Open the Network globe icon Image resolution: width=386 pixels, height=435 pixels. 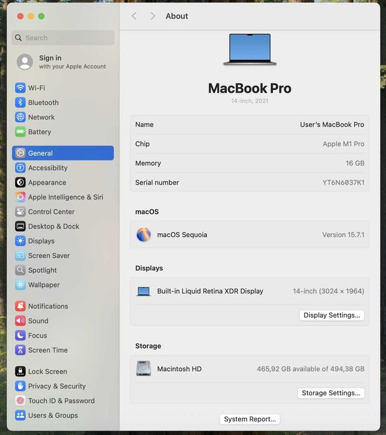click(x=21, y=117)
